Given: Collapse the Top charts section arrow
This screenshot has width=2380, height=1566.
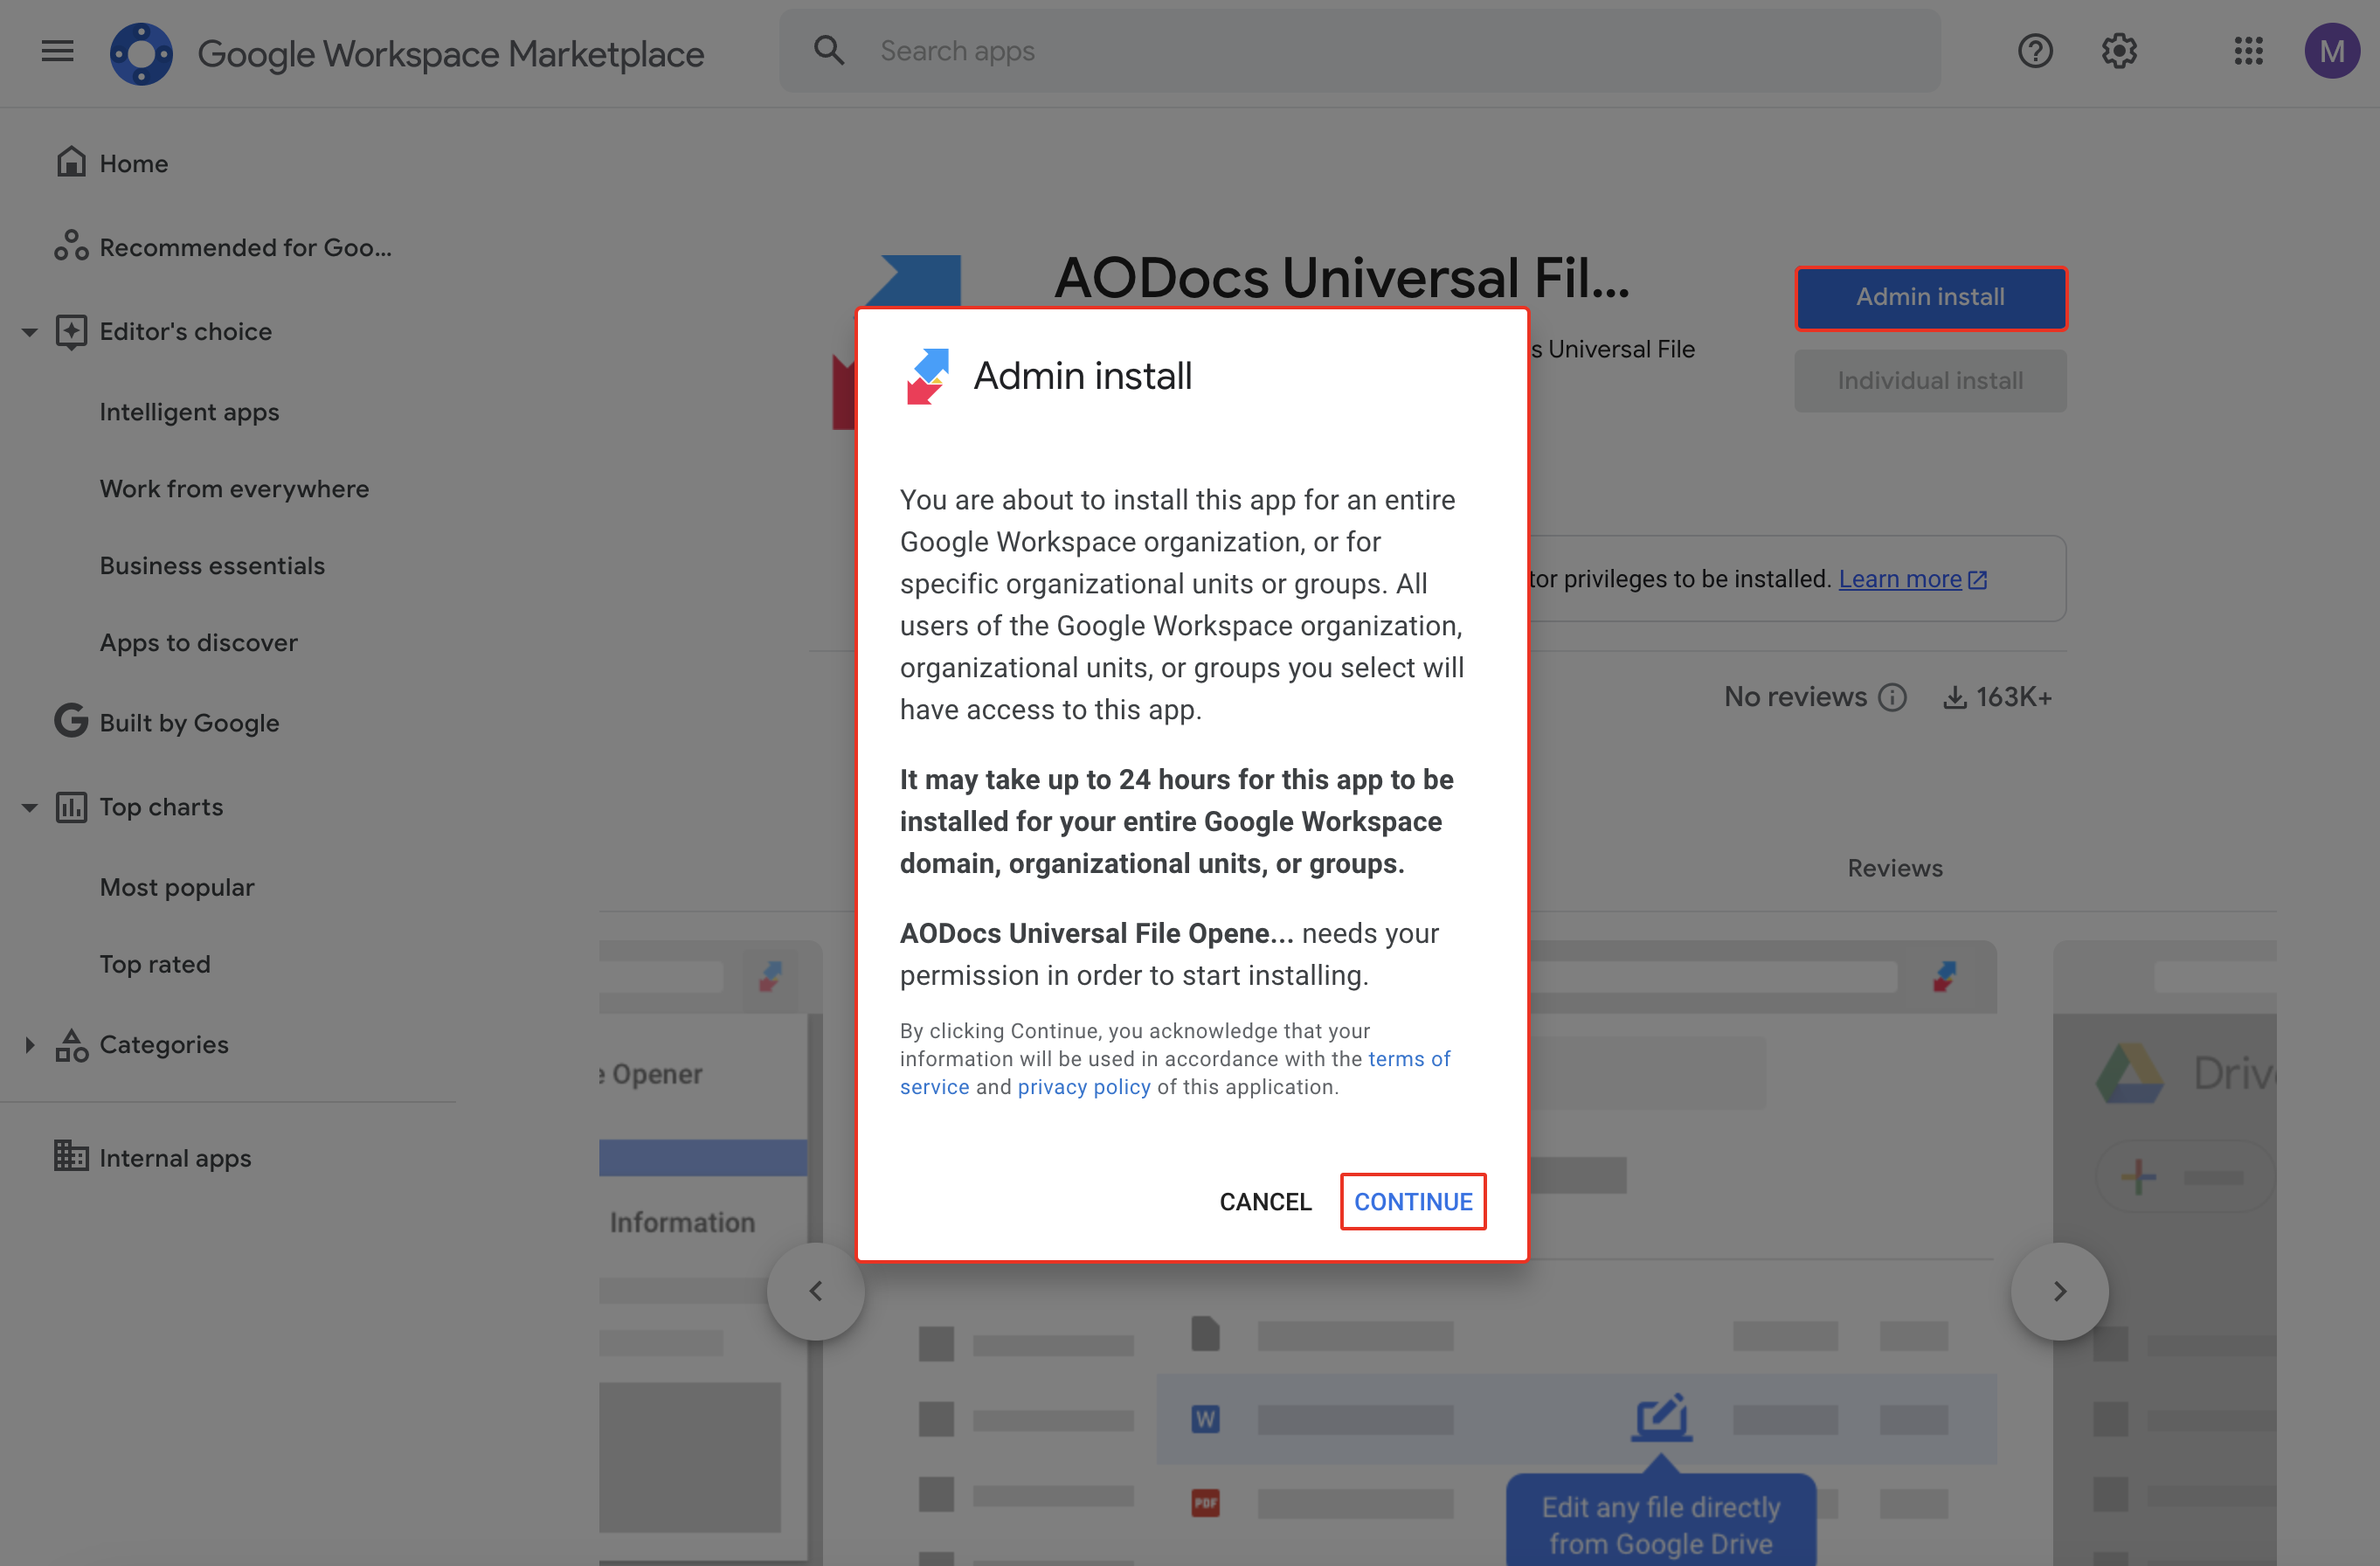Looking at the screenshot, I should pyautogui.click(x=29, y=807).
